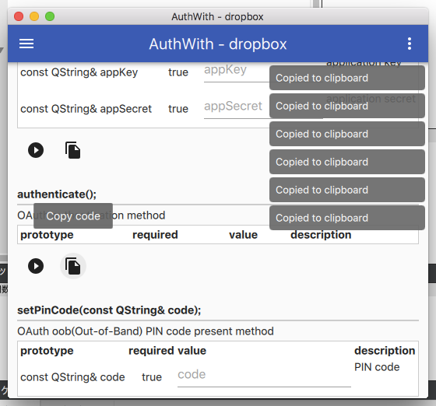Click 'description' header in setPinCode table
Screen dimensions: 436x406
[x=385, y=351]
